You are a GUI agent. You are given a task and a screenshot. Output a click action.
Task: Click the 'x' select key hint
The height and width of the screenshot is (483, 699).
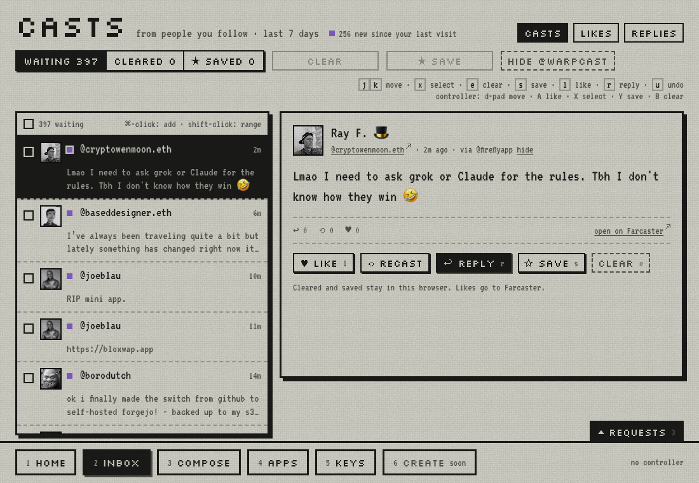tap(420, 85)
